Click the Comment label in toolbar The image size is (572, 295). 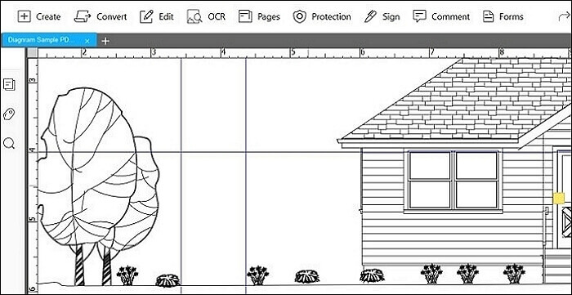pyautogui.click(x=450, y=17)
